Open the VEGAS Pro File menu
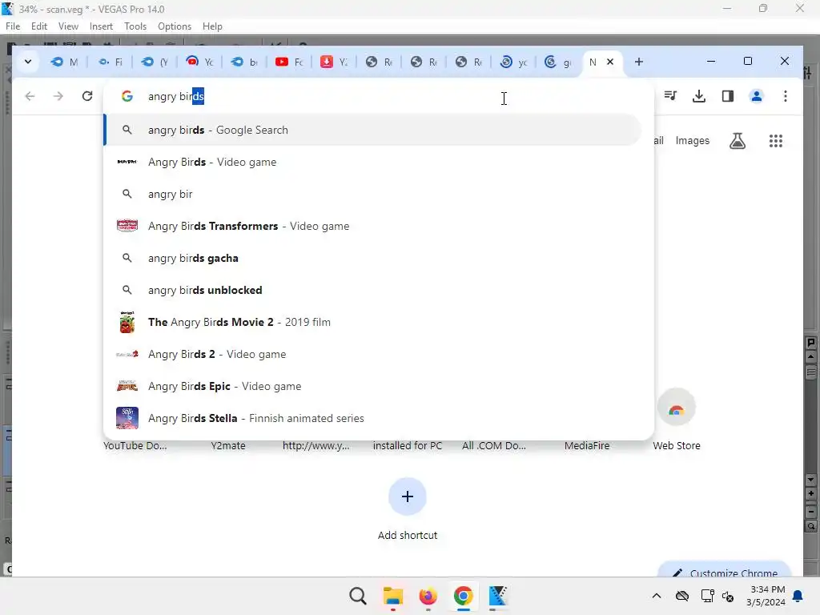 pyautogui.click(x=13, y=26)
